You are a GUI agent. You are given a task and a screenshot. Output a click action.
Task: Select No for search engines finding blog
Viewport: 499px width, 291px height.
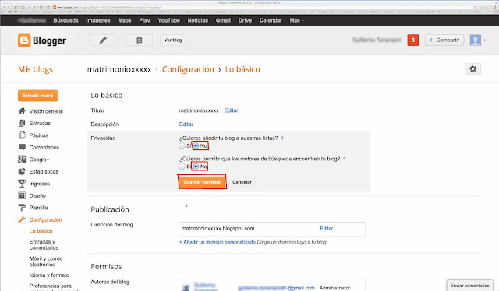point(196,167)
